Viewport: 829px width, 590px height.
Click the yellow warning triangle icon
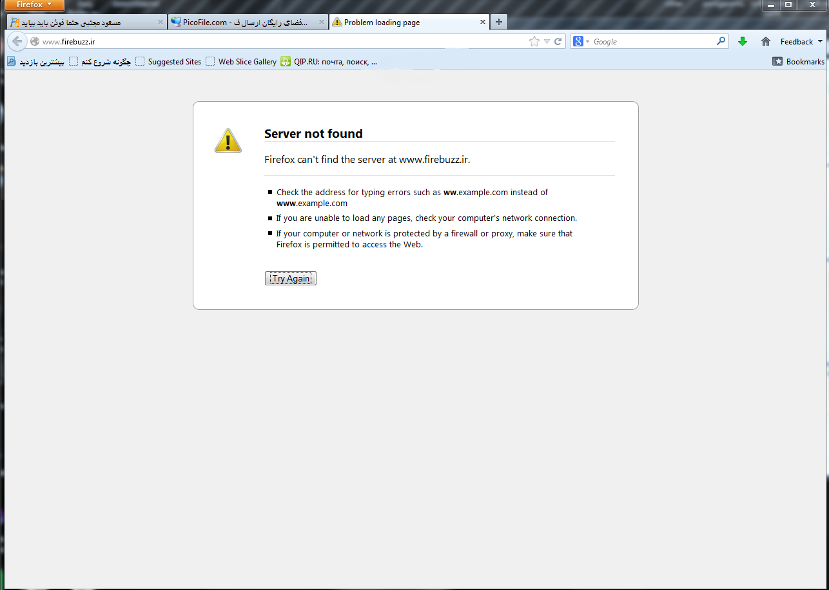228,140
